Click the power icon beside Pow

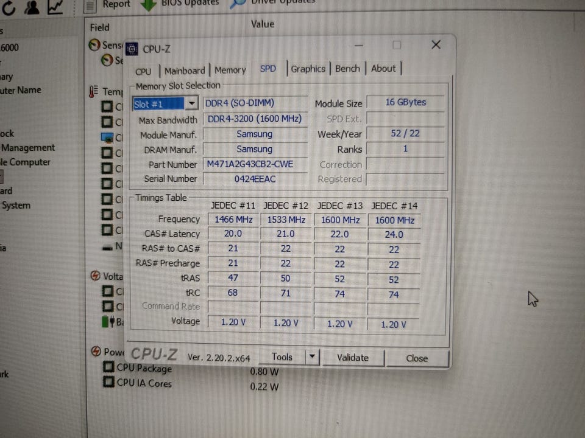[96, 351]
